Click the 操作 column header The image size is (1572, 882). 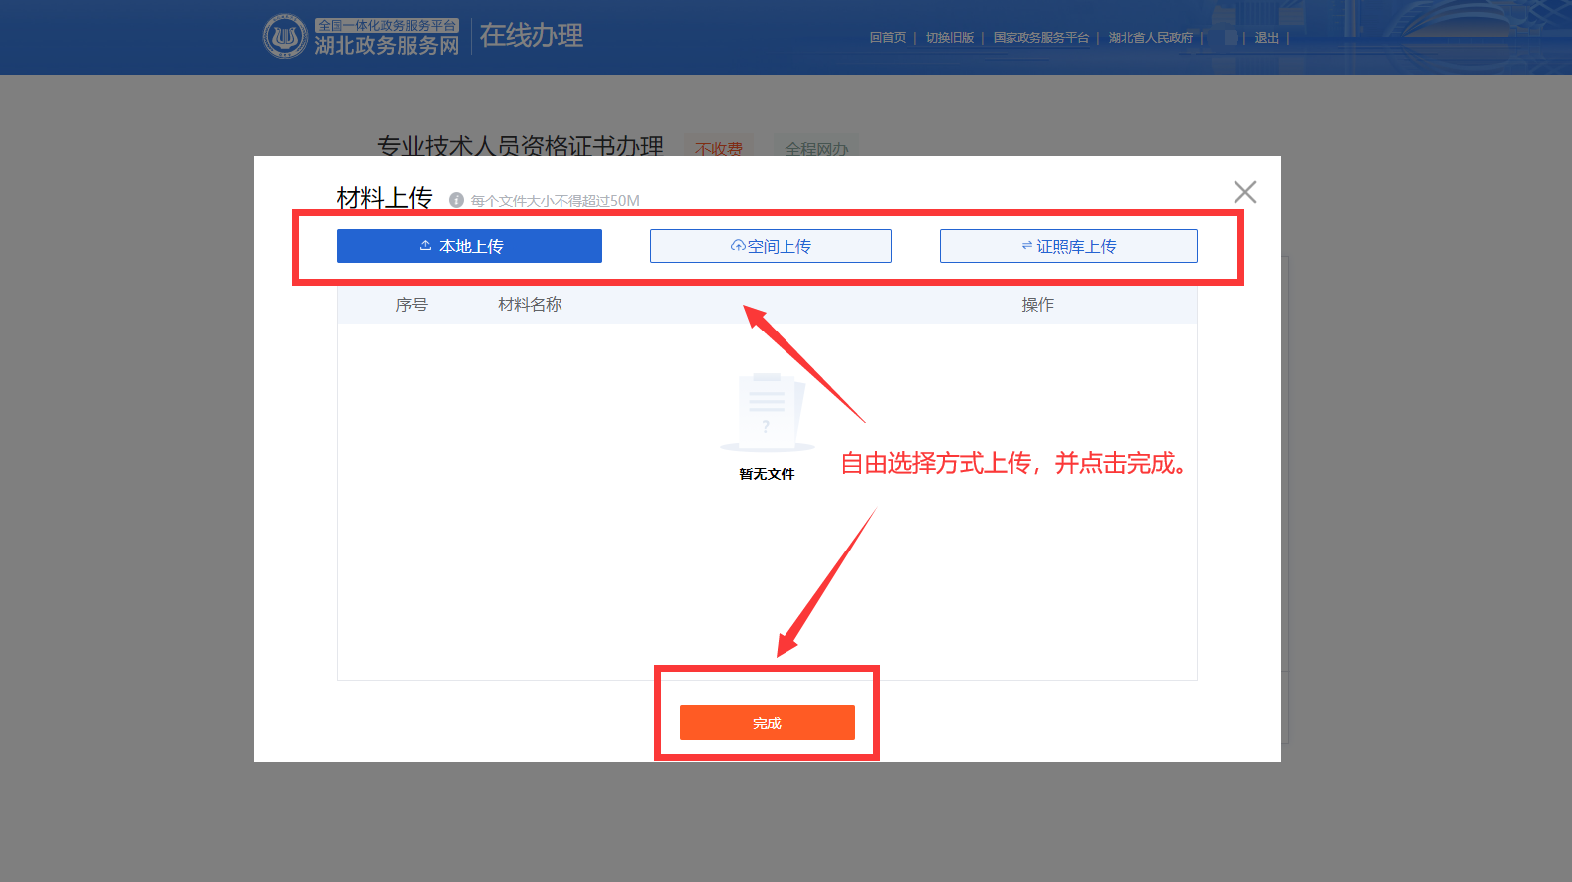pyautogui.click(x=1037, y=305)
